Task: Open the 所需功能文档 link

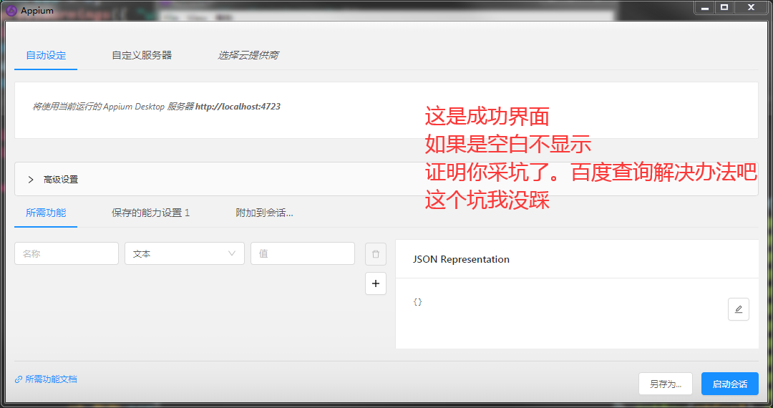Action: click(x=46, y=379)
